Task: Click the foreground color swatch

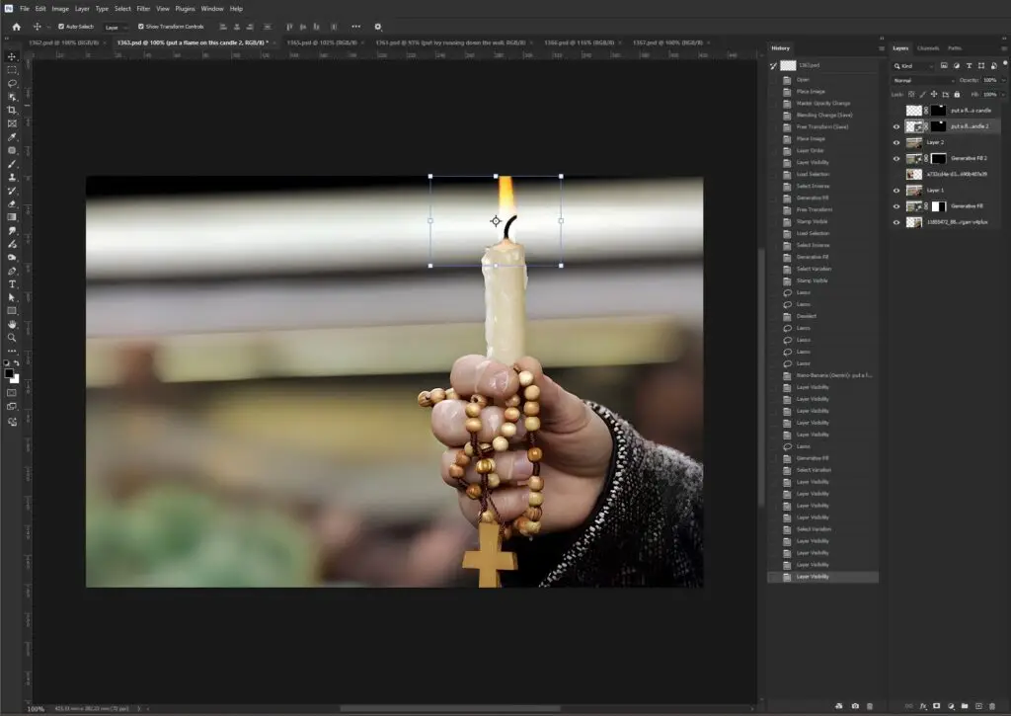Action: click(10, 373)
